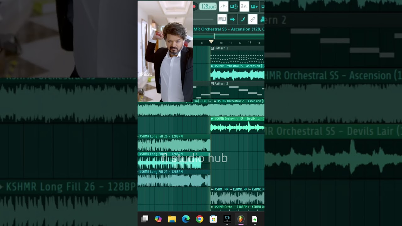
Task: Click bar 13 on the timeline ruler
Action: [x=249, y=43]
